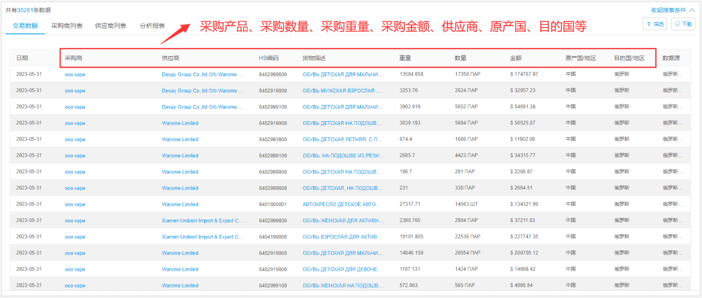Select weight value 13584.658
This screenshot has width=702, height=298.
coord(411,74)
